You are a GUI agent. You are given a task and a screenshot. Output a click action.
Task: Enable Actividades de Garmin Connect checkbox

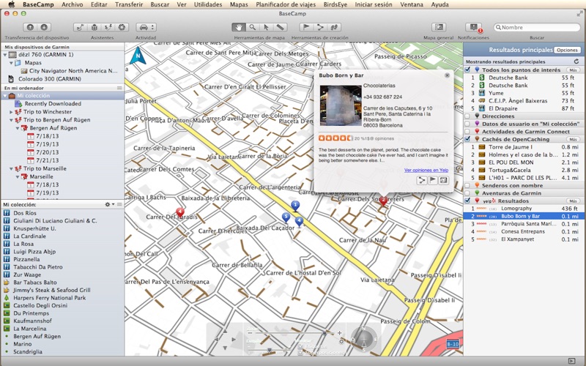coord(467,132)
